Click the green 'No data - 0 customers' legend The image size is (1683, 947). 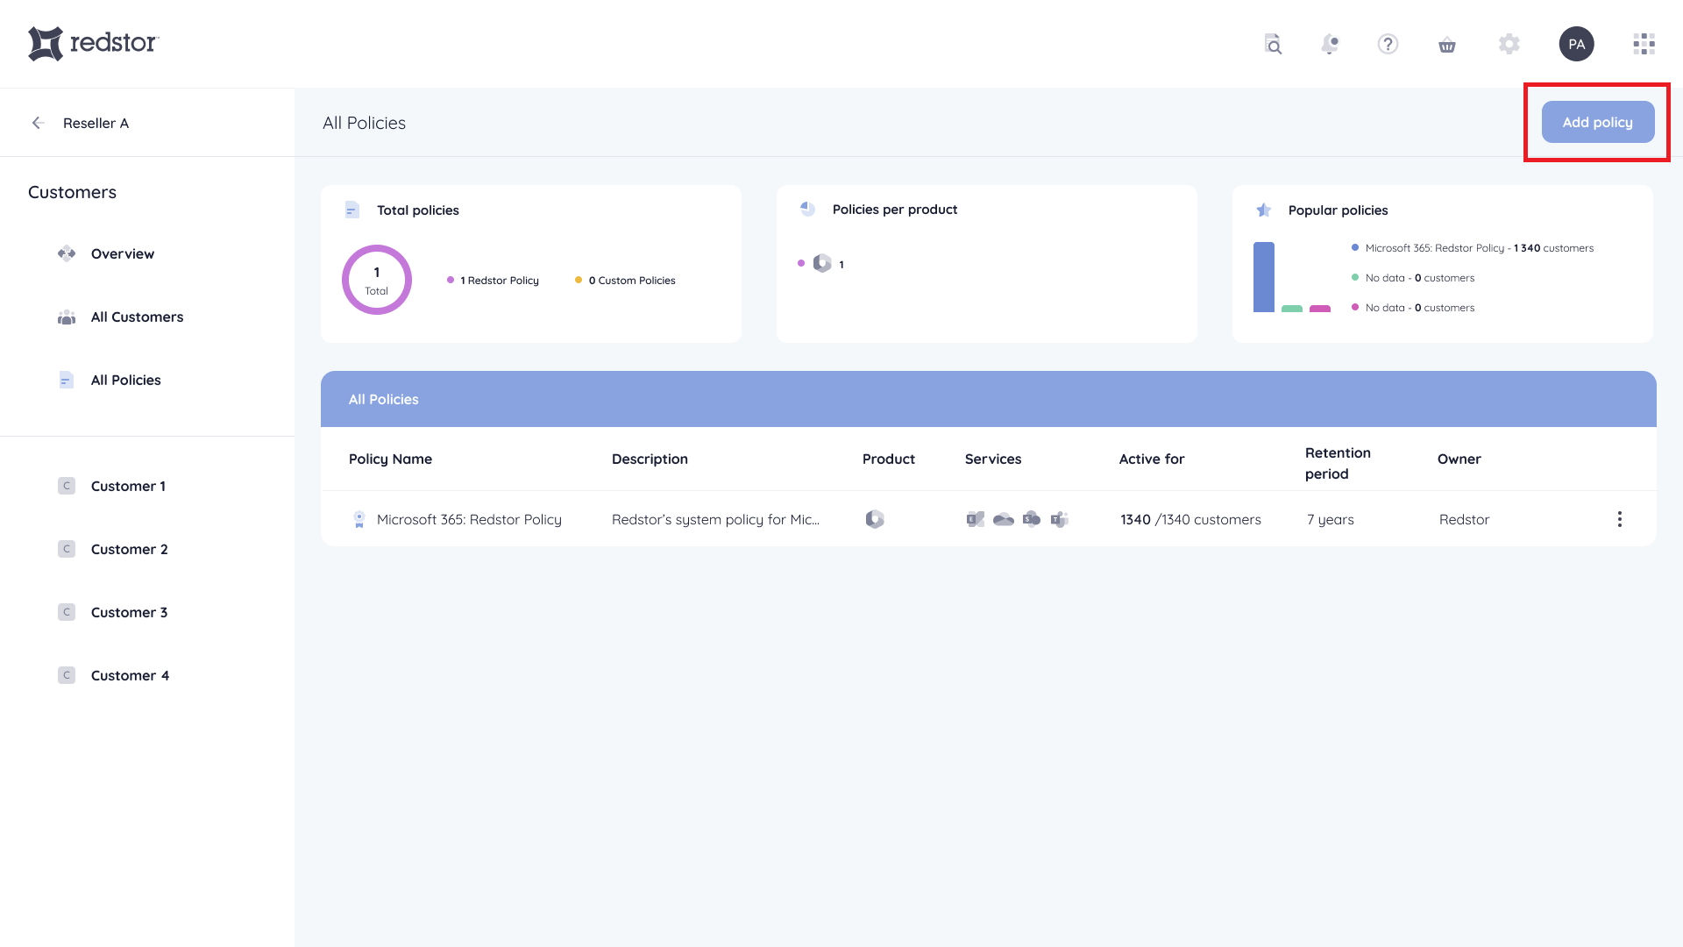1413,278
